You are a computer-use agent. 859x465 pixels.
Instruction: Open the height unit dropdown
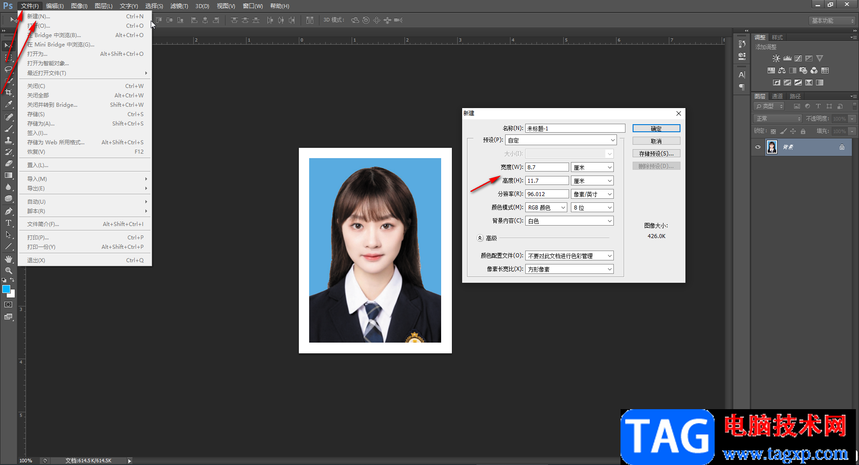tap(592, 181)
